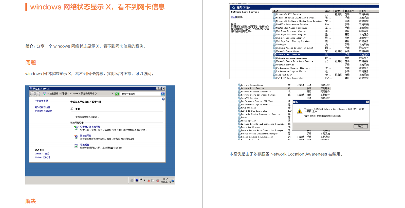Screen dimensions: 405x208
Task: Click the 服务(本地) magnifier header icon
Action: tap(233, 8)
